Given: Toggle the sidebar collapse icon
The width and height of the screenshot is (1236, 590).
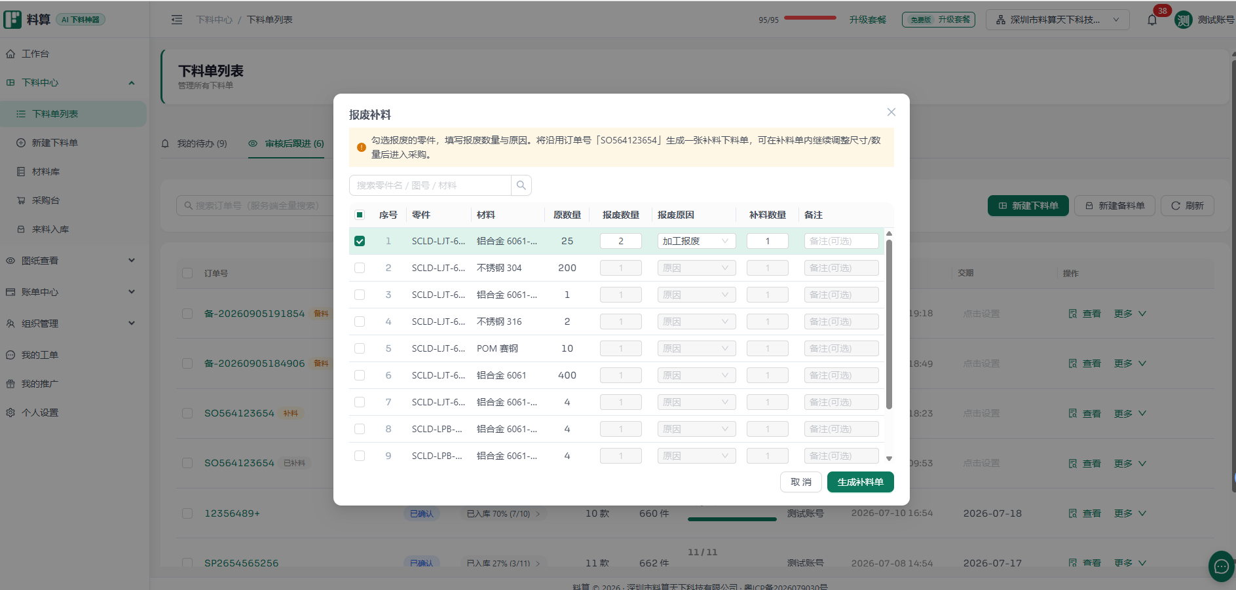Looking at the screenshot, I should pyautogui.click(x=177, y=20).
